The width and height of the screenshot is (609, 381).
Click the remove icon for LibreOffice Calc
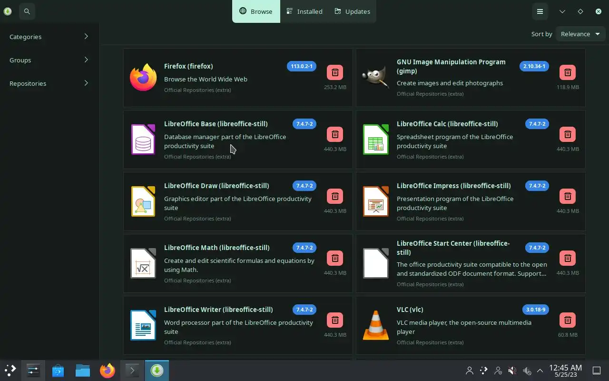click(x=568, y=134)
